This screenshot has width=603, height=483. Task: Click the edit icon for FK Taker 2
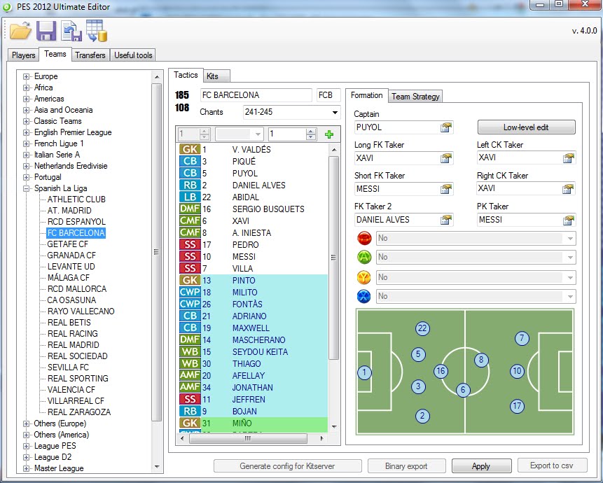[x=445, y=220]
